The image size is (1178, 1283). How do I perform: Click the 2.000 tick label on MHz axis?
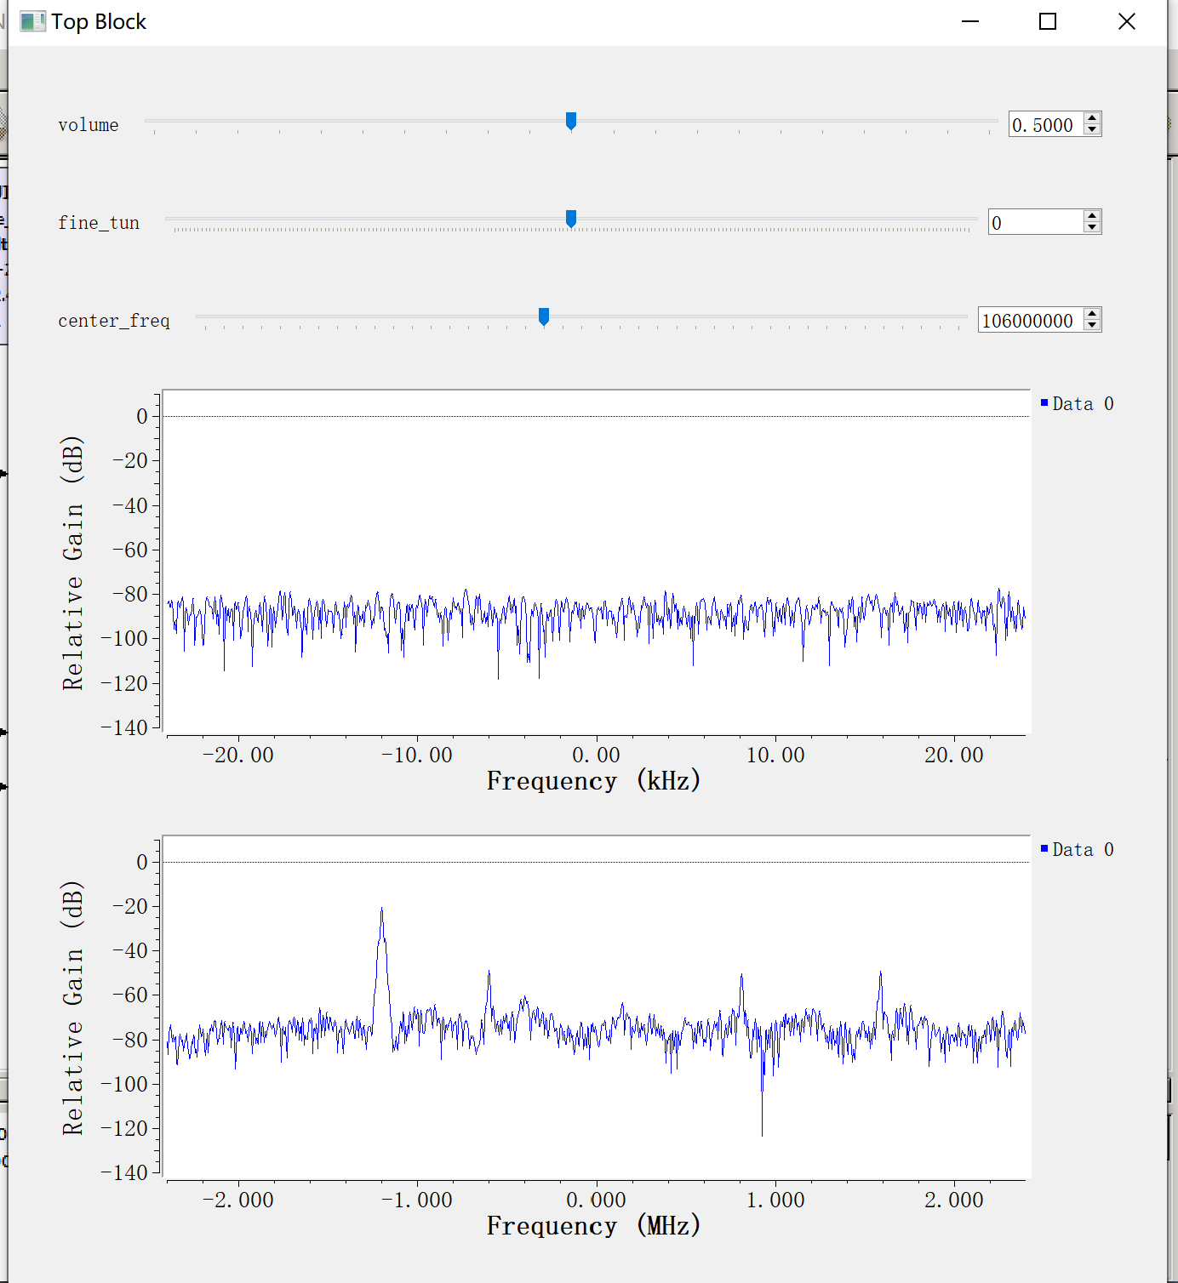(x=954, y=1200)
